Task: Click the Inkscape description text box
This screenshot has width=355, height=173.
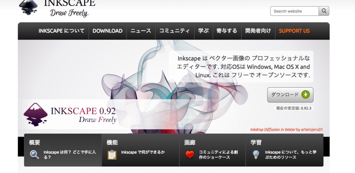Action: coord(241,67)
